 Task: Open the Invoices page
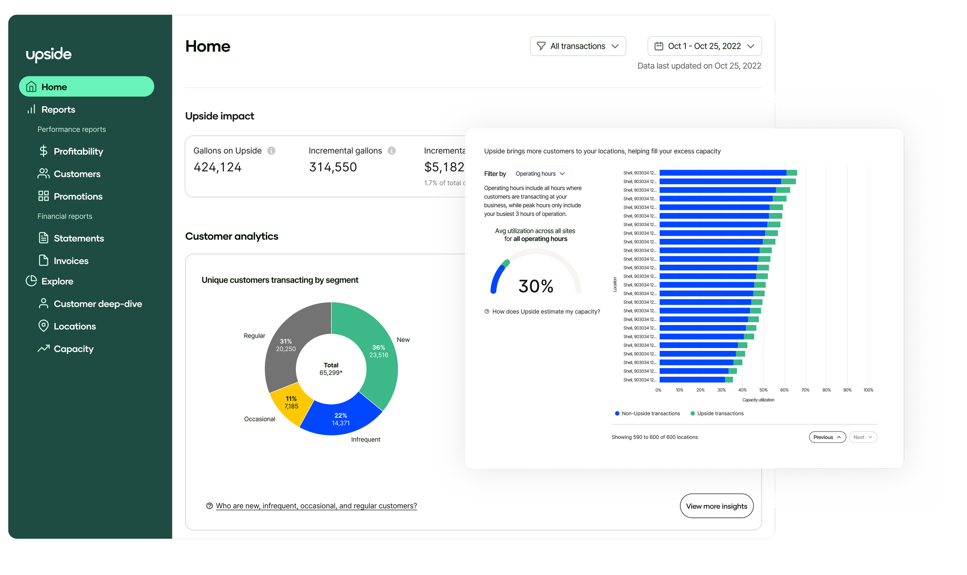tap(71, 261)
